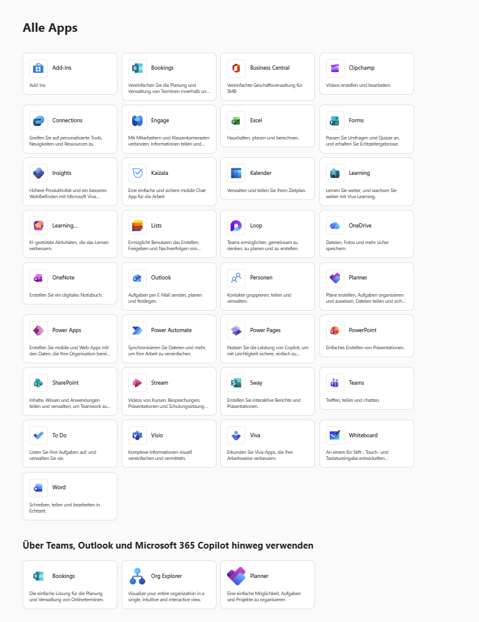Screen dimensions: 479x622
Task: Click the Connections app icon
Action: 38,120
